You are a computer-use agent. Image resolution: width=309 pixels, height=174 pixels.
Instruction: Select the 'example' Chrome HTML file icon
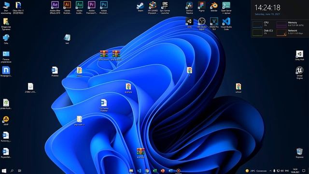128,88
